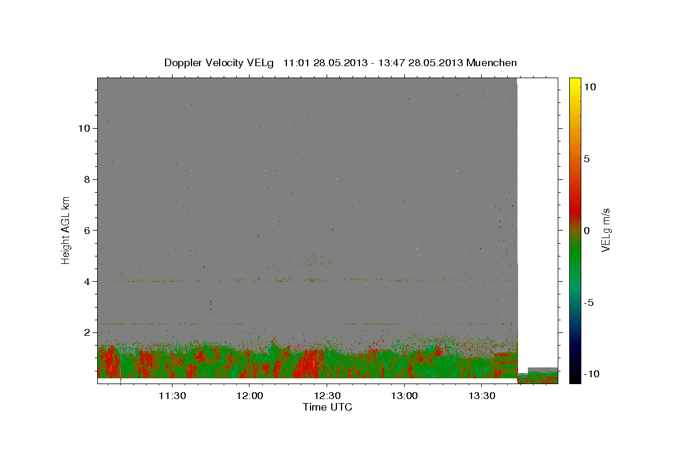Click the 12:30 time tick label

point(327,396)
